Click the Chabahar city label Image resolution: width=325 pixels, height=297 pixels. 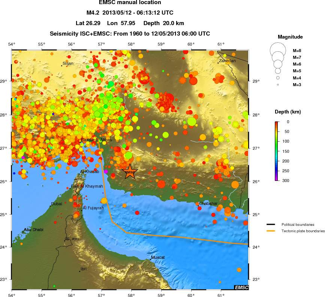208,203
